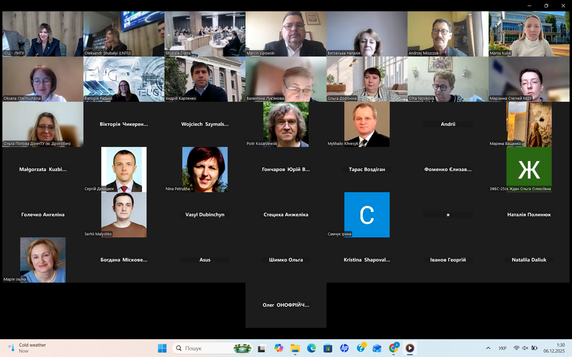This screenshot has width=572, height=357.
Task: Open Task View from the taskbar
Action: (x=262, y=348)
